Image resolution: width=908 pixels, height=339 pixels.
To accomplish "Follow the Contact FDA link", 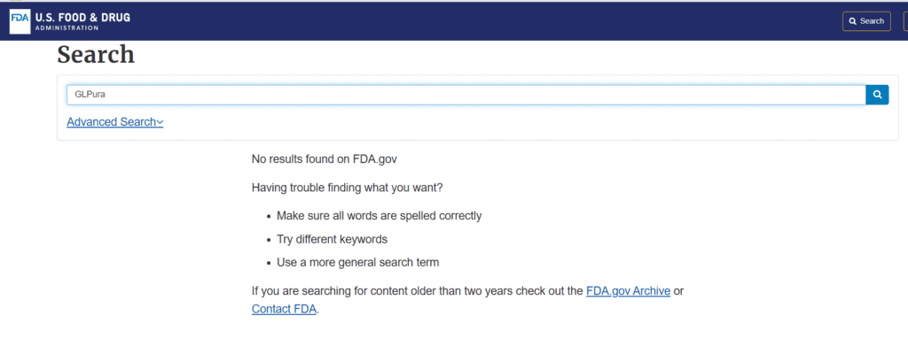I will click(x=284, y=309).
